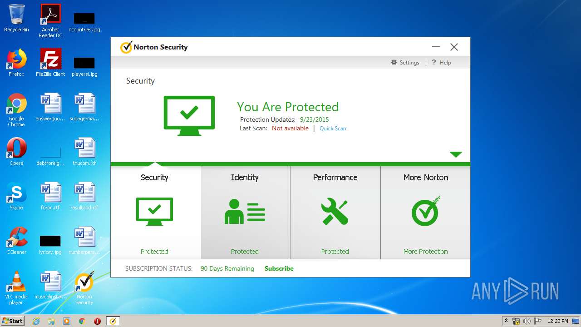Viewport: 581px width, 327px height.
Task: Open Internet Explorer from taskbar
Action: pos(36,321)
